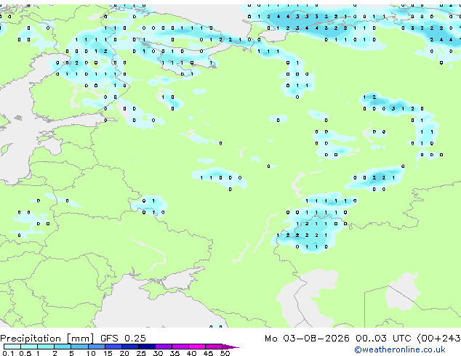Click the 'GFS 0.25' model label

click(x=123, y=339)
